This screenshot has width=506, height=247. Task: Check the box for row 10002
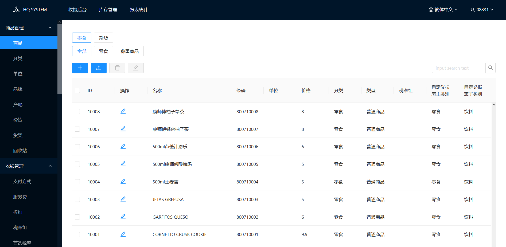[77, 217]
